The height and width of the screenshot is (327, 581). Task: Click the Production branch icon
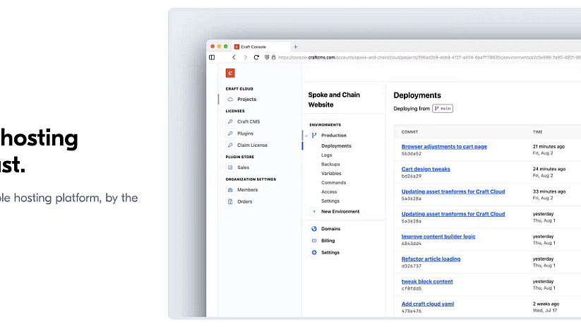(x=314, y=136)
